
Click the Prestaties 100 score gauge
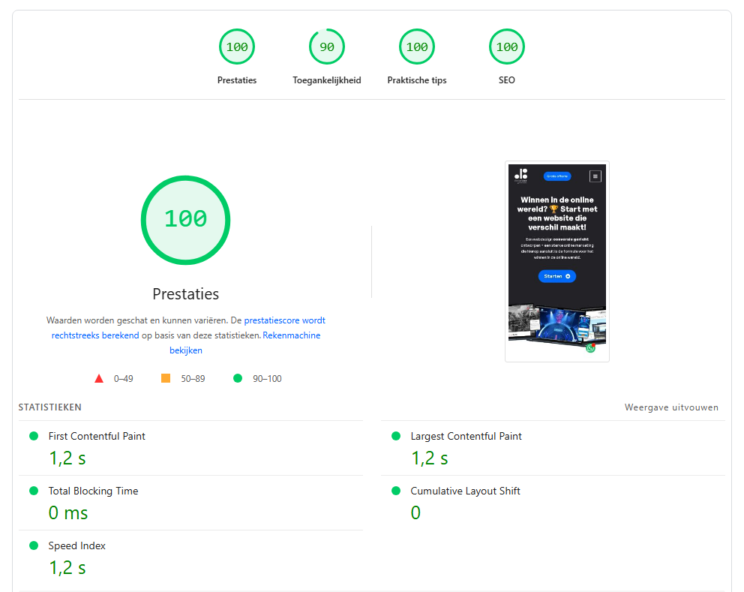(237, 47)
